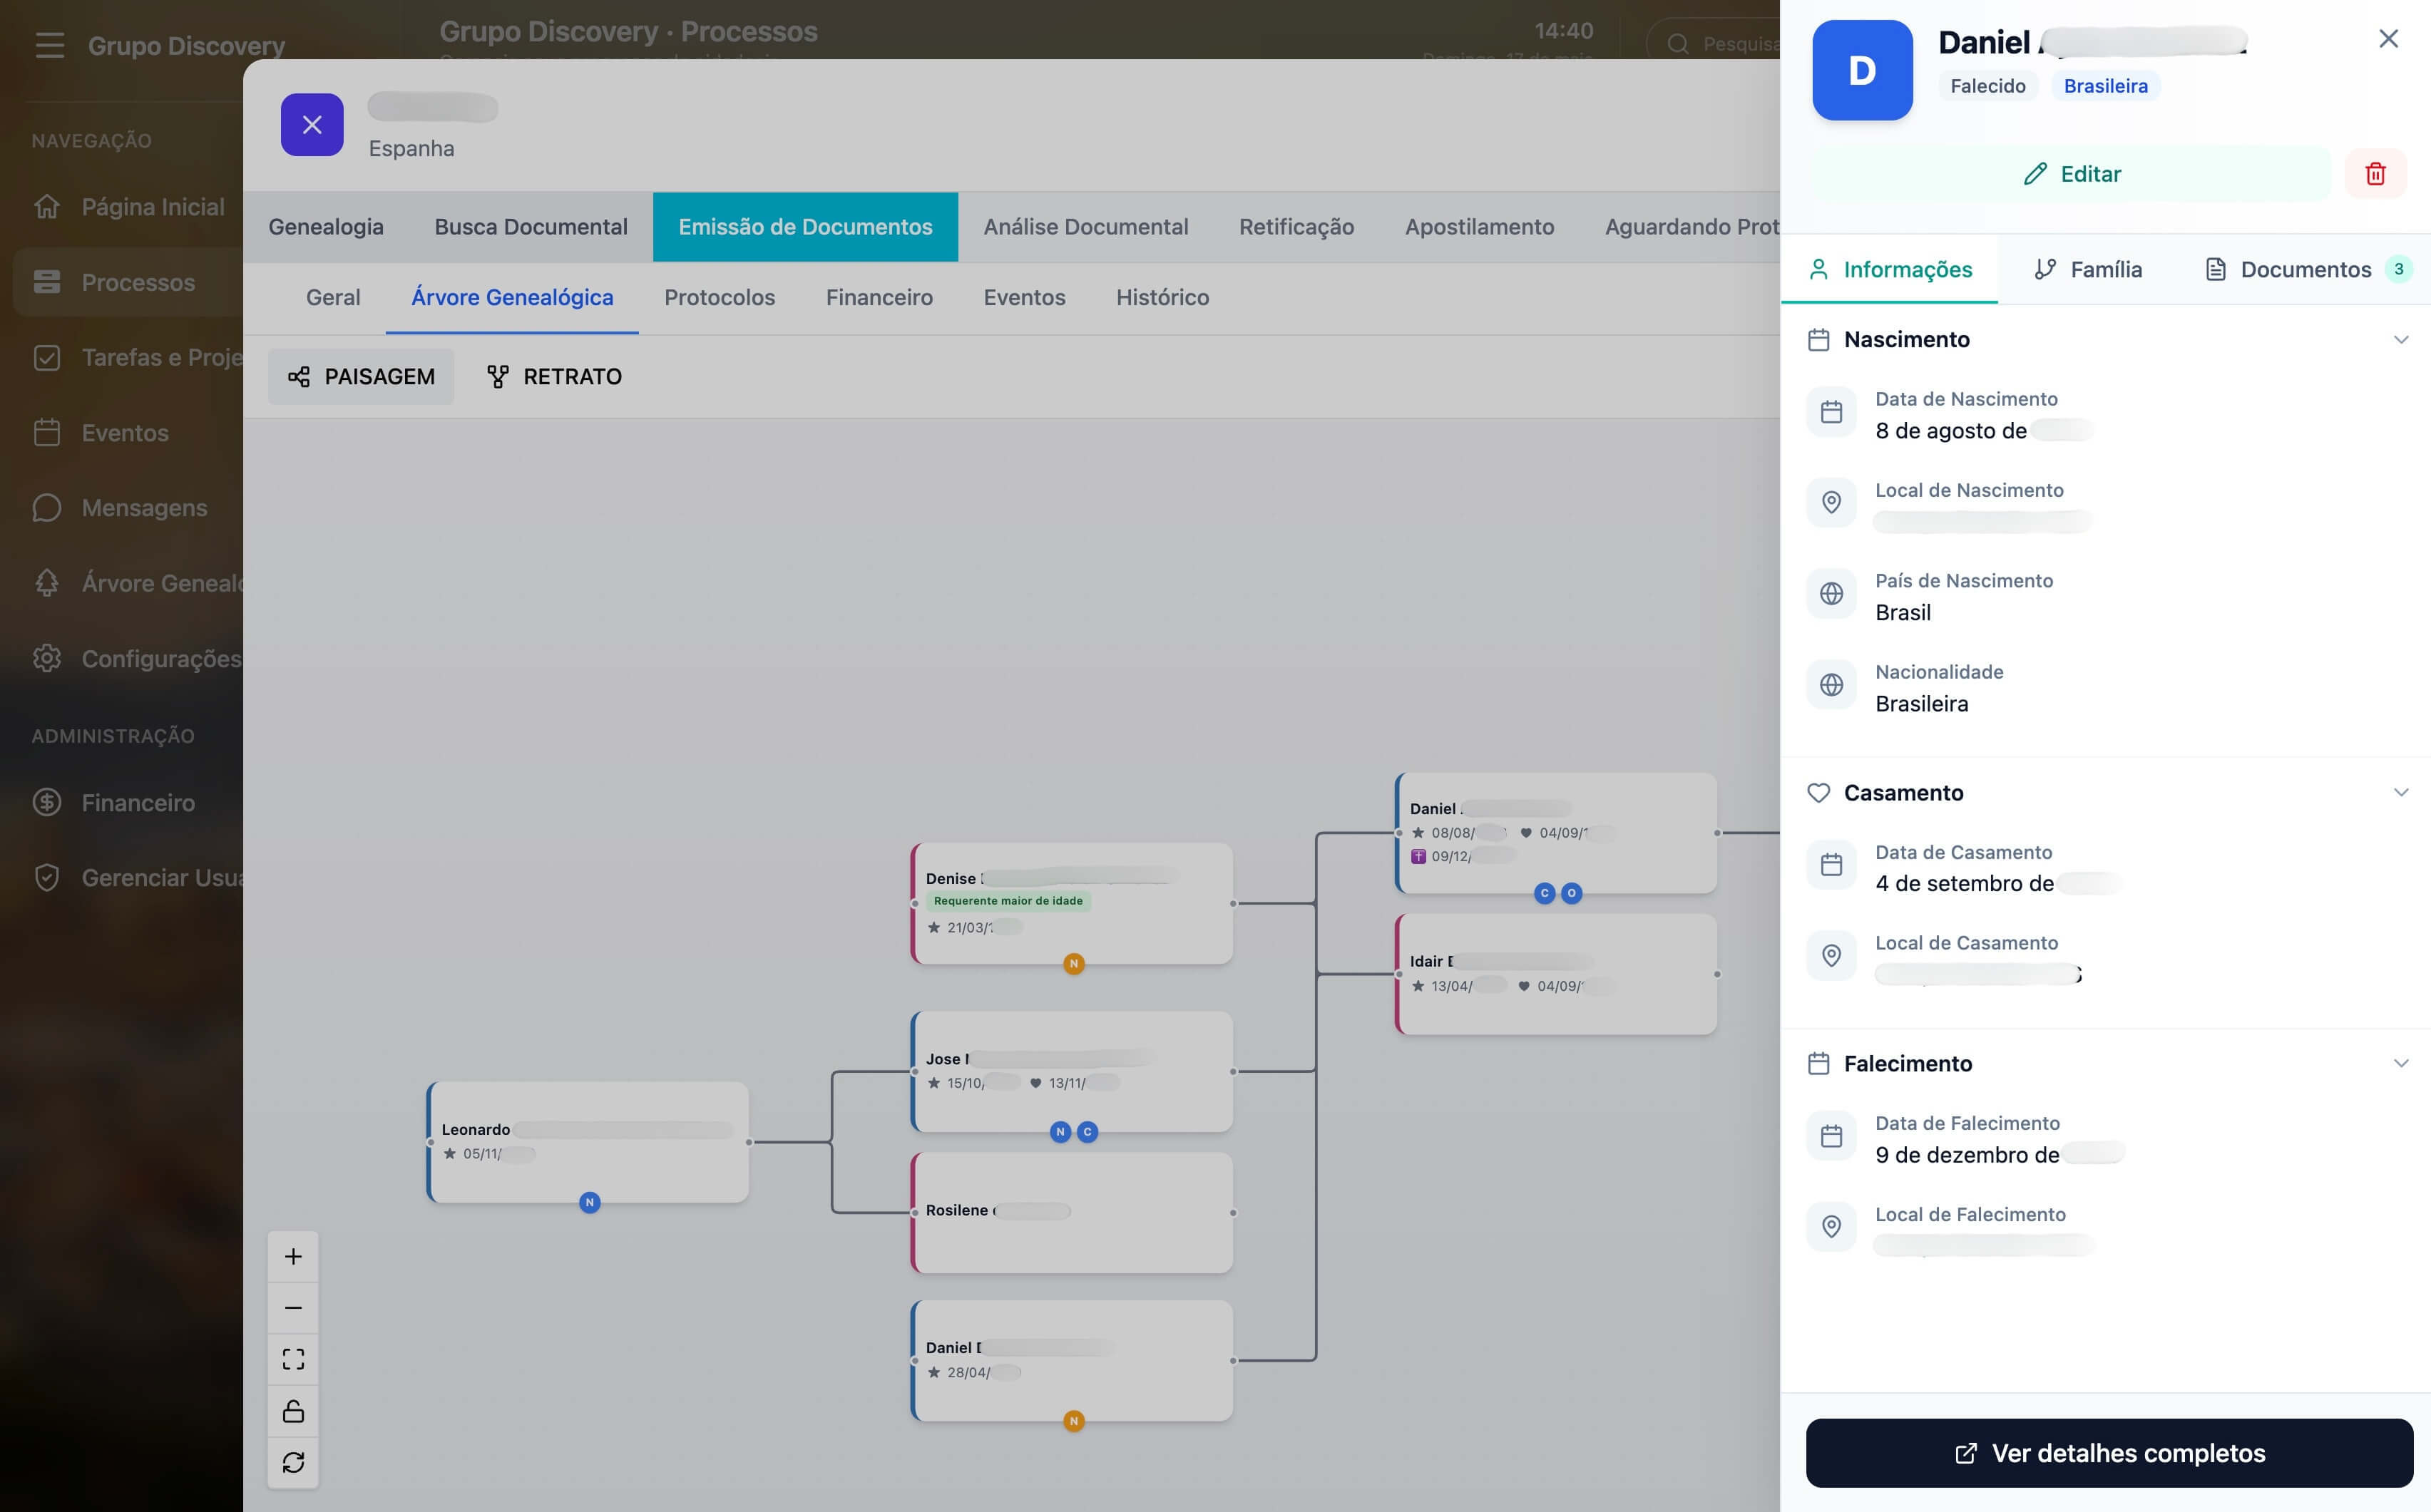This screenshot has width=2431, height=1512.
Task: Select the Denise person card
Action: click(1073, 904)
